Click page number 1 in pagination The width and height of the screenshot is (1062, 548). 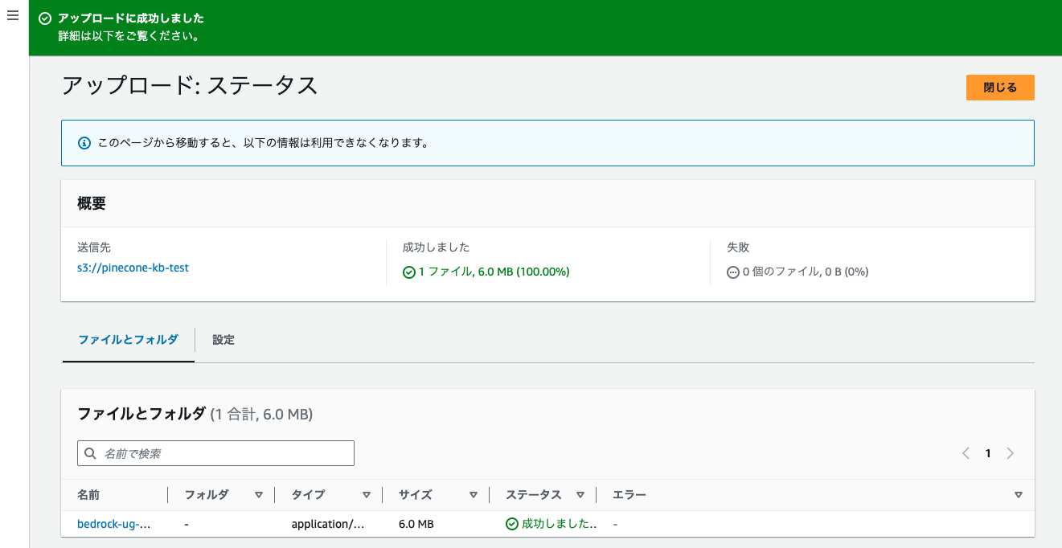point(988,453)
